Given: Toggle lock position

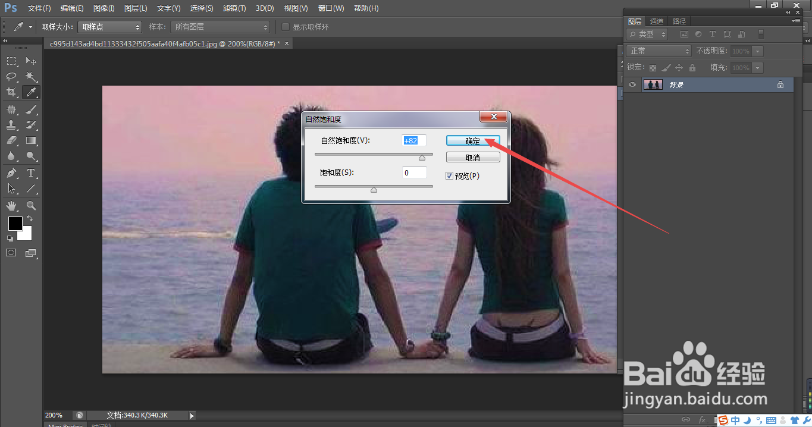Looking at the screenshot, I should (679, 68).
